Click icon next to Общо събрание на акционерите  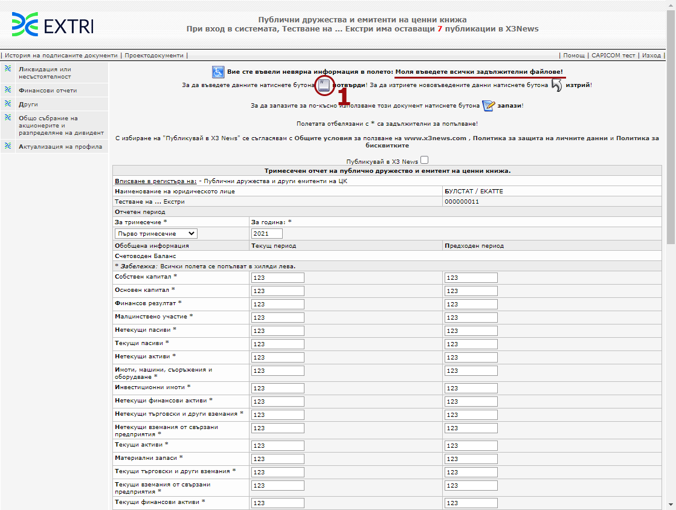(8, 117)
